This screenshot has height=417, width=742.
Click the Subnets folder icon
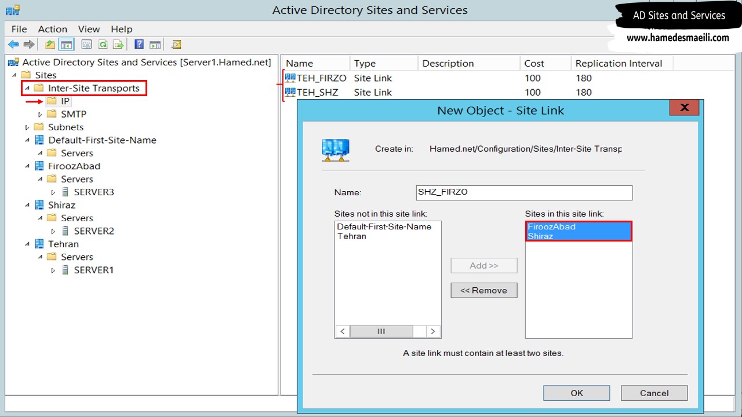pos(39,127)
